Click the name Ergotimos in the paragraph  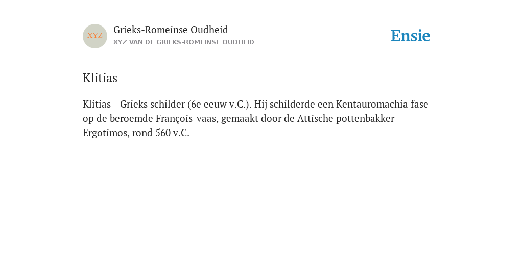click(104, 133)
